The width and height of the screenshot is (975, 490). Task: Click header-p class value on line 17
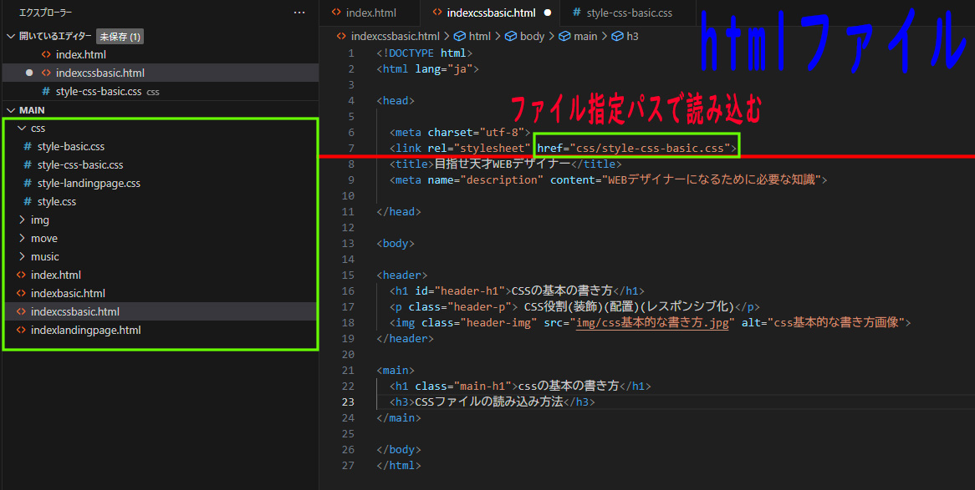[x=481, y=307]
